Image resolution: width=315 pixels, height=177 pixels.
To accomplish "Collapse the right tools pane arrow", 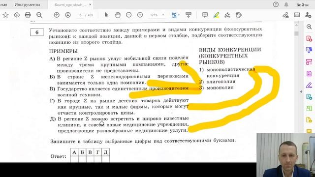I will point(301,91).
